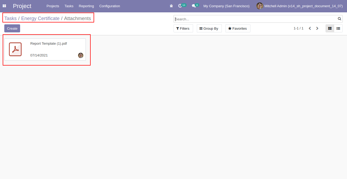Click the attachment owner avatar
Screen dimensions: 347x179
[81, 55]
